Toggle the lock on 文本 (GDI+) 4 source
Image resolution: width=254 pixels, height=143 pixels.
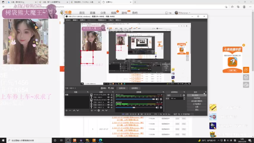pyautogui.click(x=111, y=102)
